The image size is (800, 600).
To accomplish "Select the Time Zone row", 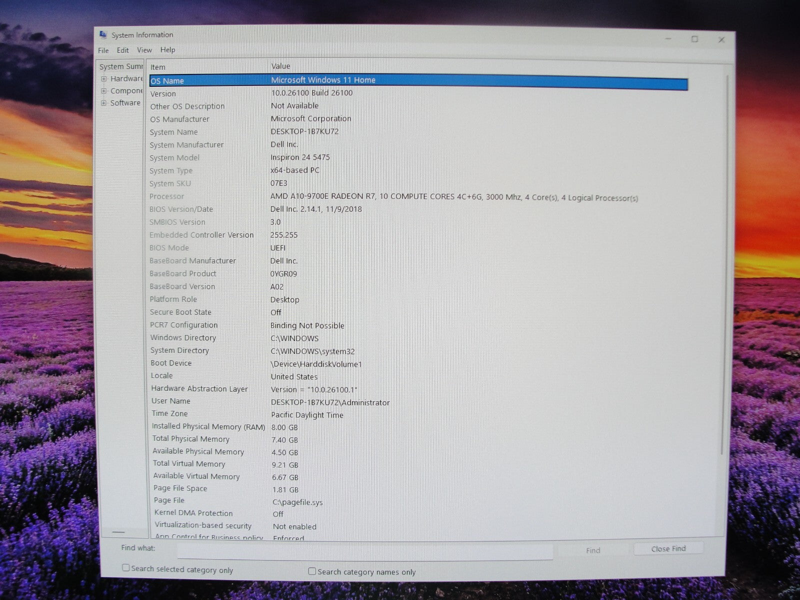I will tap(418, 414).
